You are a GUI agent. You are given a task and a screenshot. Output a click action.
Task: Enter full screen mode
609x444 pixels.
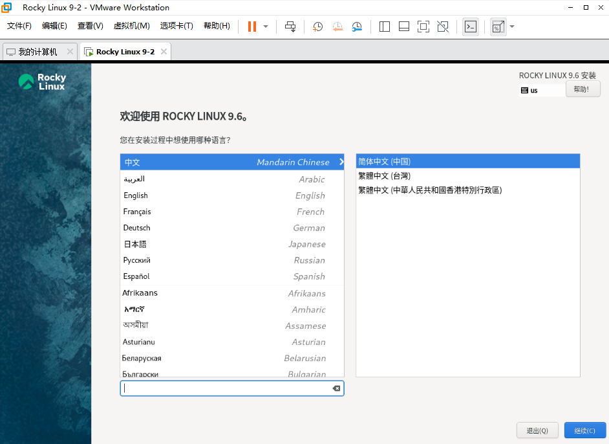click(x=423, y=27)
